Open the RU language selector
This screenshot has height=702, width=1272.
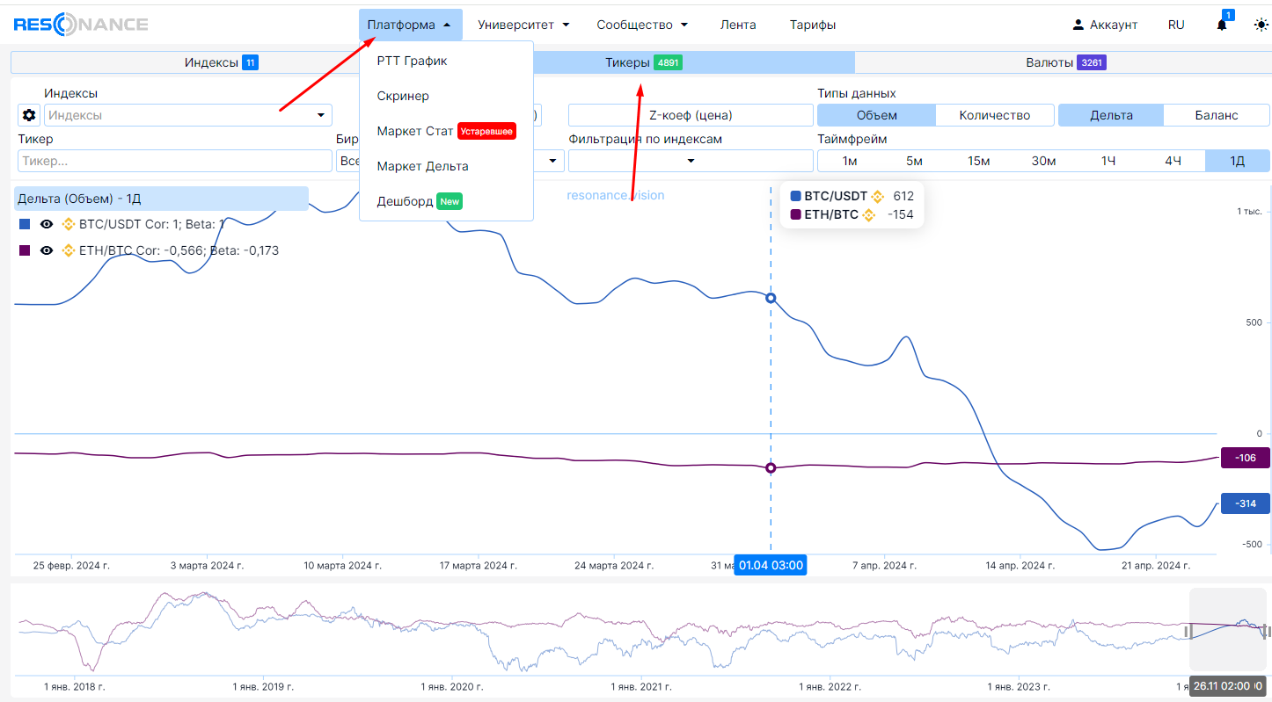[1176, 25]
